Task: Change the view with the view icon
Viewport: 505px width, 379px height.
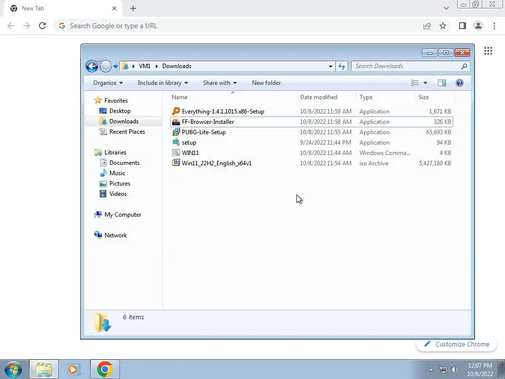Action: tap(414, 83)
